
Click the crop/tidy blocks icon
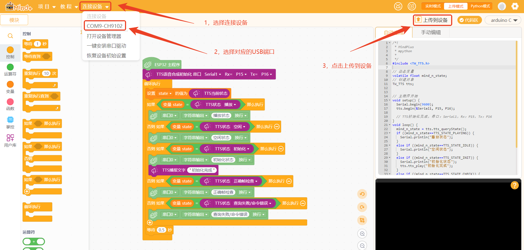point(362,220)
